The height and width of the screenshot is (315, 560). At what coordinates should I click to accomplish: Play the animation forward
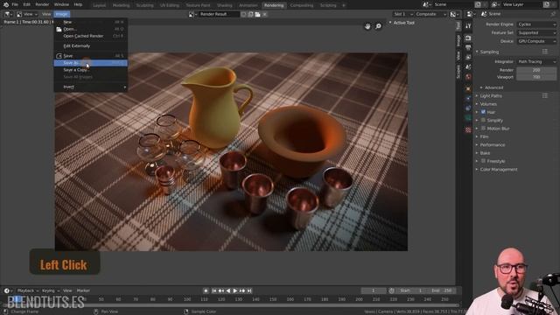[235, 290]
